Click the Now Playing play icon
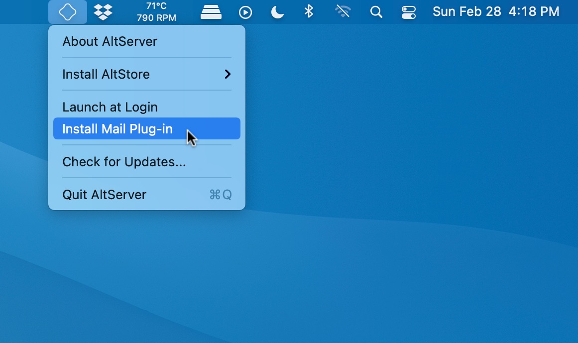The width and height of the screenshot is (578, 343). click(x=245, y=12)
